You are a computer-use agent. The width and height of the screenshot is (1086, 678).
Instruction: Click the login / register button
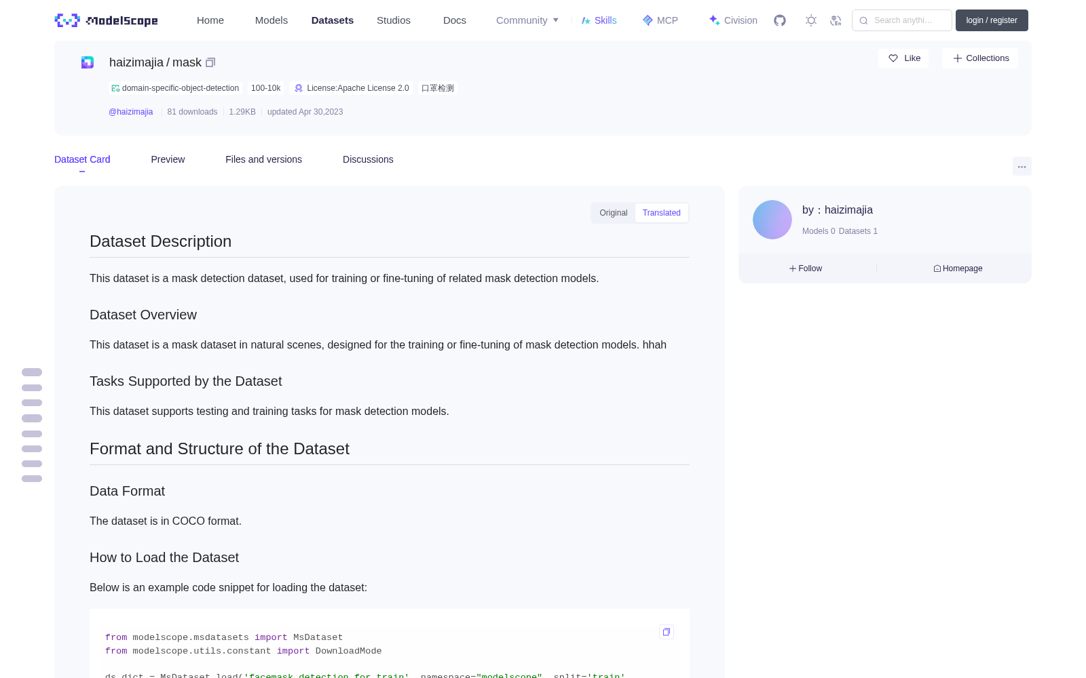point(992,20)
